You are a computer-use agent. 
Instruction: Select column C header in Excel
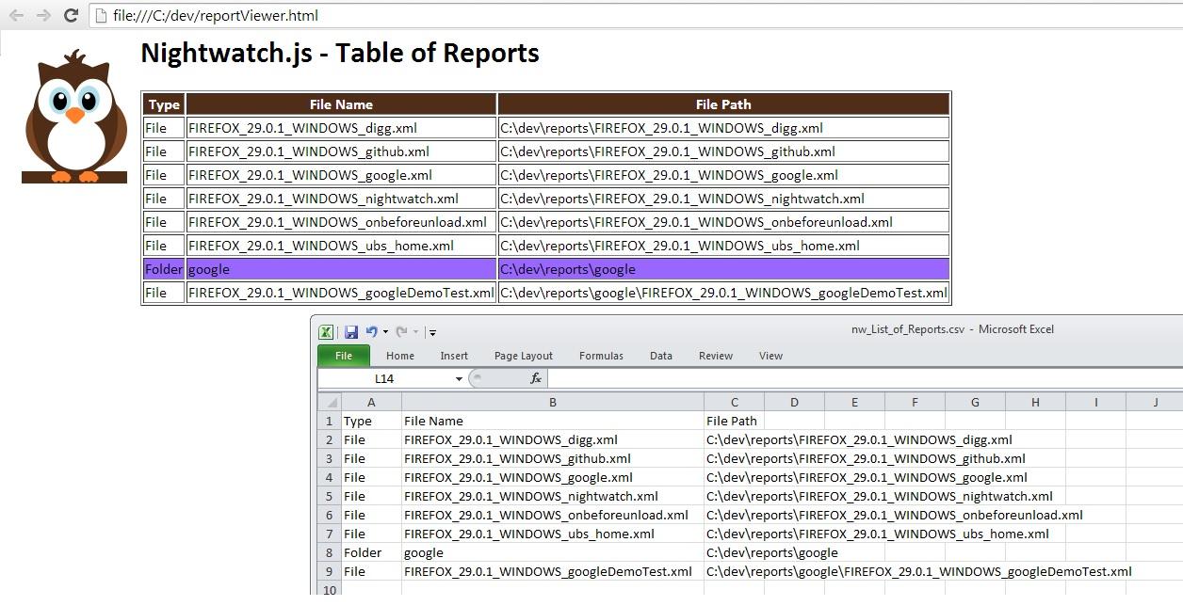(735, 403)
